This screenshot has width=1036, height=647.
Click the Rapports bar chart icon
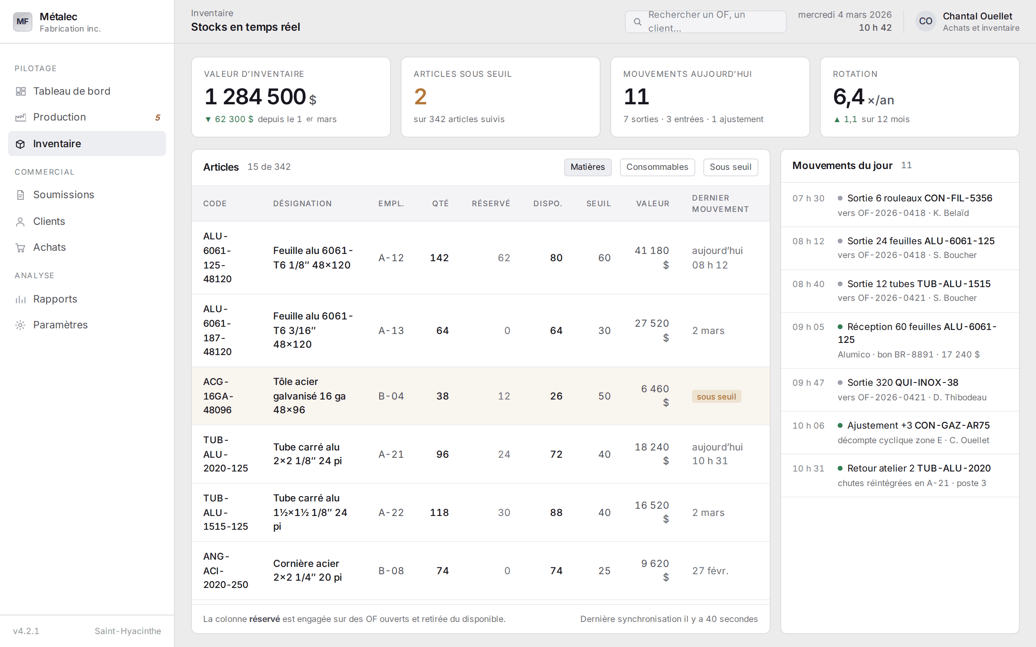tap(20, 299)
